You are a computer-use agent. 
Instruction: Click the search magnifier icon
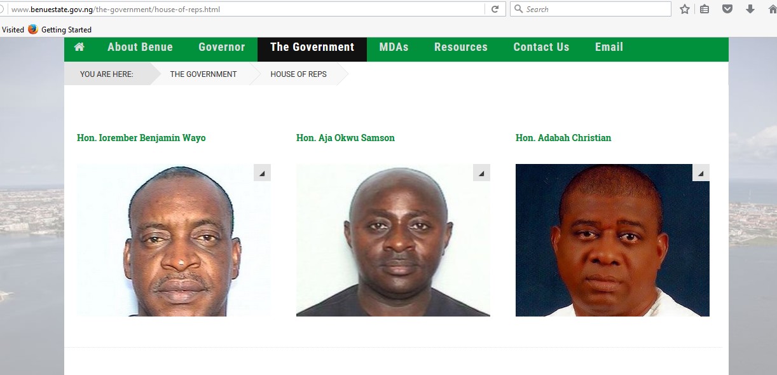[519, 9]
